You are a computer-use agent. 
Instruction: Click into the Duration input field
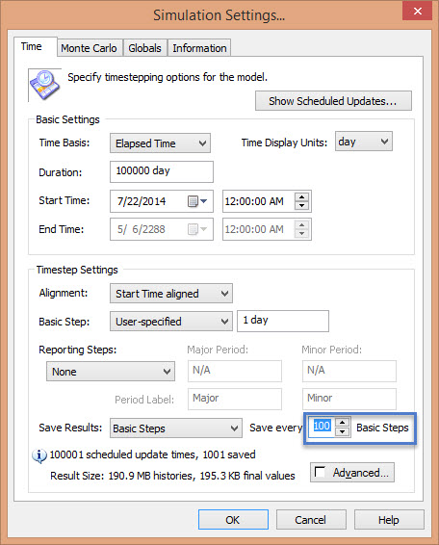click(162, 171)
